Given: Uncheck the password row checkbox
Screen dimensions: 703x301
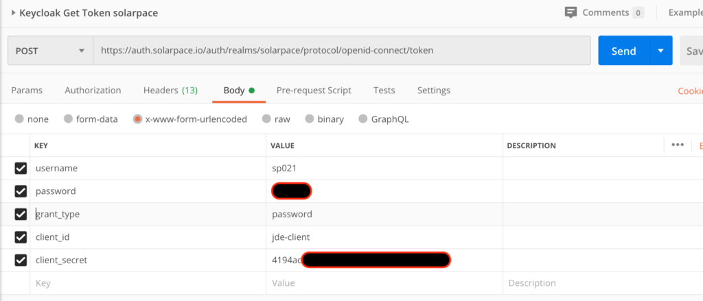Looking at the screenshot, I should [21, 191].
